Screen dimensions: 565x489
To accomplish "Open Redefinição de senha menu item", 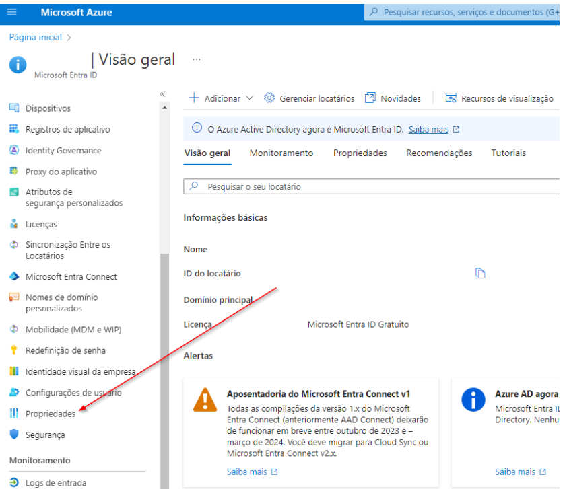I will (65, 350).
